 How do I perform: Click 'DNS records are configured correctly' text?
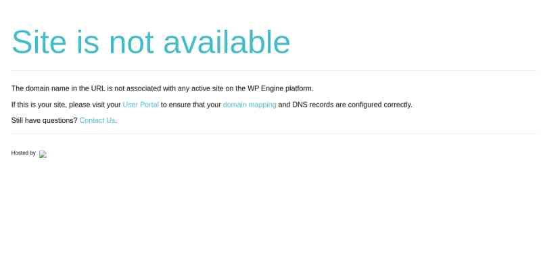point(352,105)
